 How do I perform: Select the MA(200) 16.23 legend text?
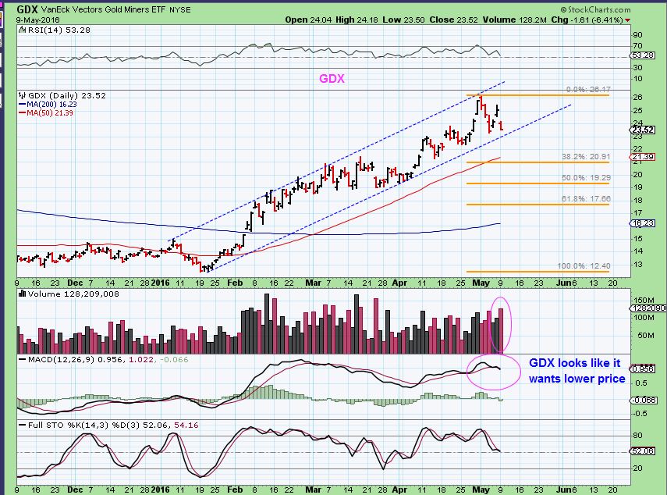pos(52,105)
